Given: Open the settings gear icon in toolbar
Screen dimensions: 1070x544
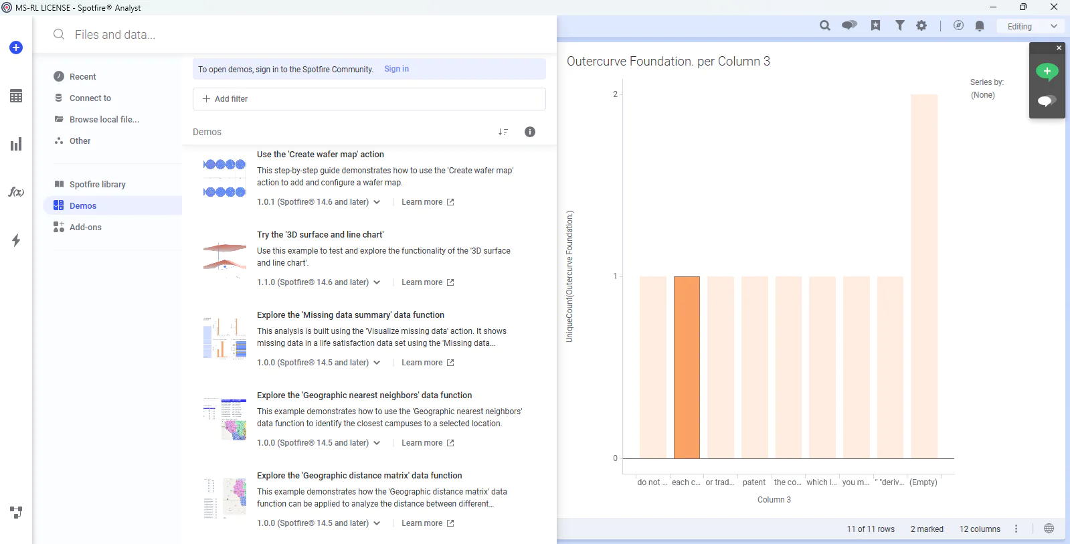Looking at the screenshot, I should pos(921,25).
